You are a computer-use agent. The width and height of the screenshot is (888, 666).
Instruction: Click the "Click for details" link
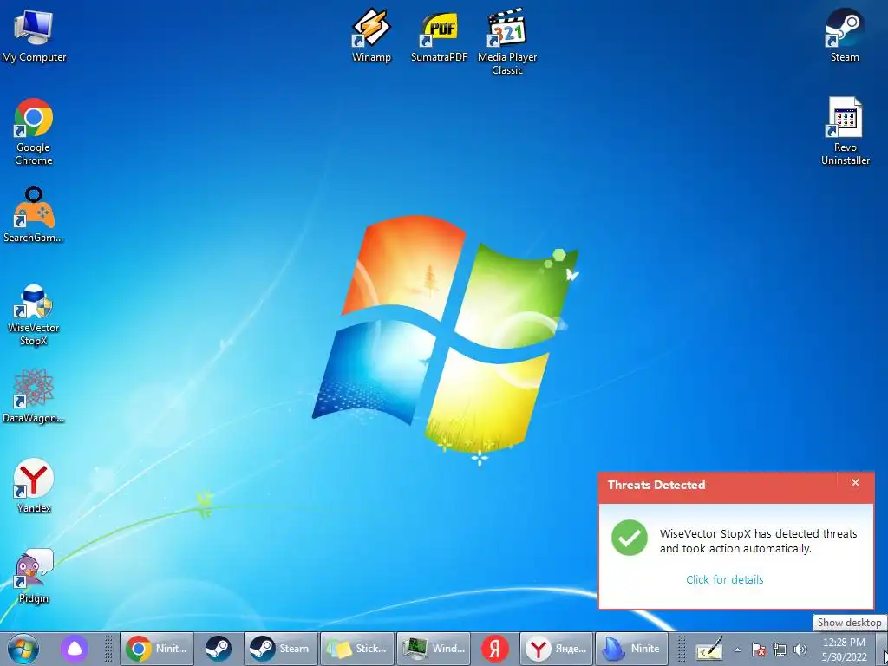tap(724, 579)
